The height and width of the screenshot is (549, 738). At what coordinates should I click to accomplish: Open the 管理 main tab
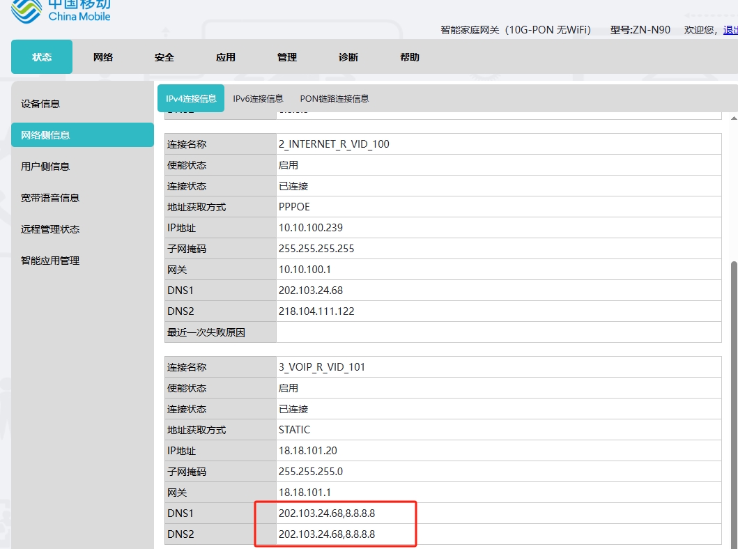click(x=287, y=57)
